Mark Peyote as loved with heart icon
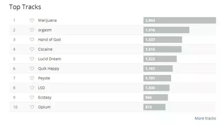The width and height of the screenshot is (220, 125). click(x=32, y=78)
